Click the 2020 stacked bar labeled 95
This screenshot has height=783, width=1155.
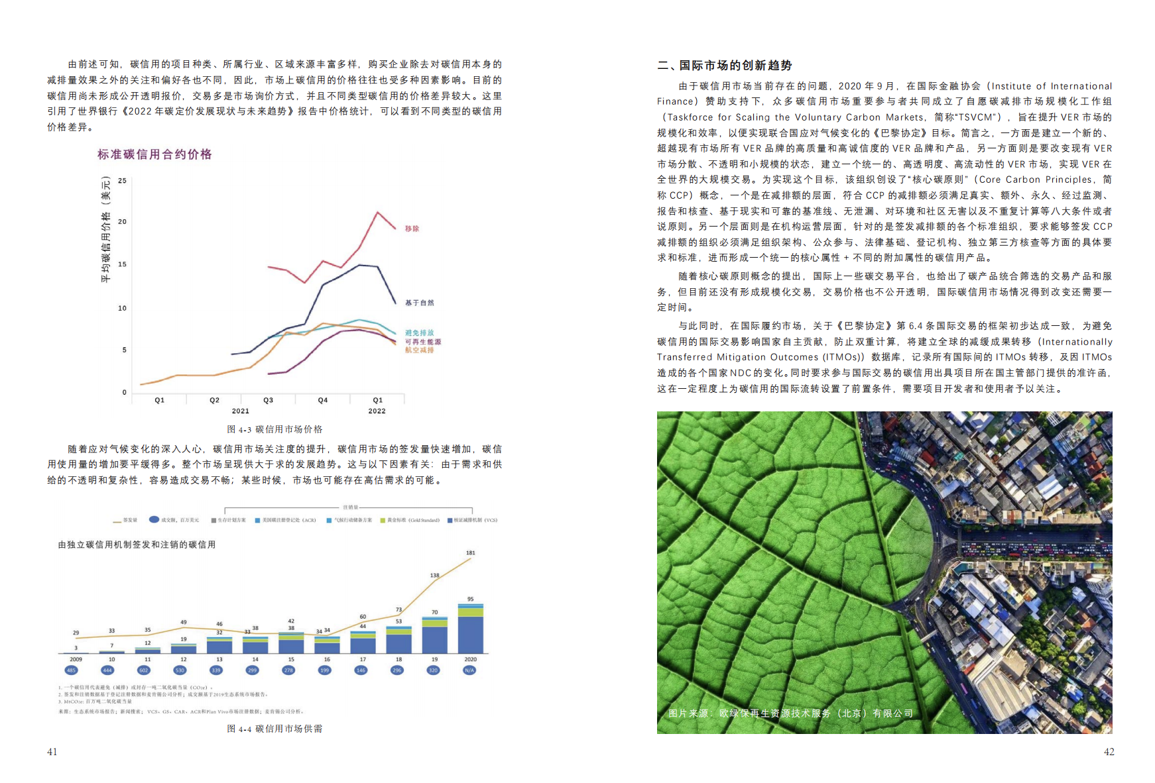pos(470,628)
